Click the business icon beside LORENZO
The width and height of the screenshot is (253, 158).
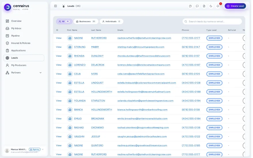70,65
